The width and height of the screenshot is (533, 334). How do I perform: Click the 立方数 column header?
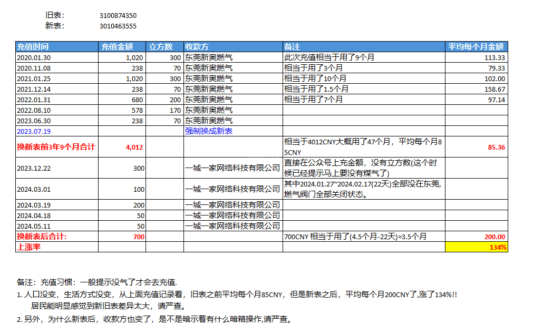pos(164,46)
